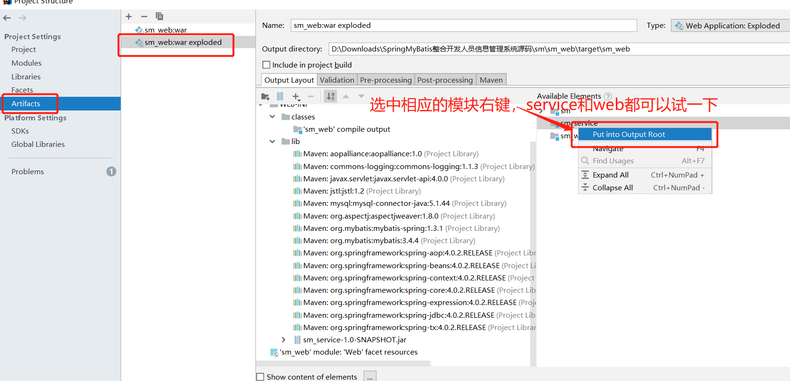Expand the sm_service-1.0-SNAPSHOT.jar node
Viewport: 790px width, 381px height.
tap(283, 339)
